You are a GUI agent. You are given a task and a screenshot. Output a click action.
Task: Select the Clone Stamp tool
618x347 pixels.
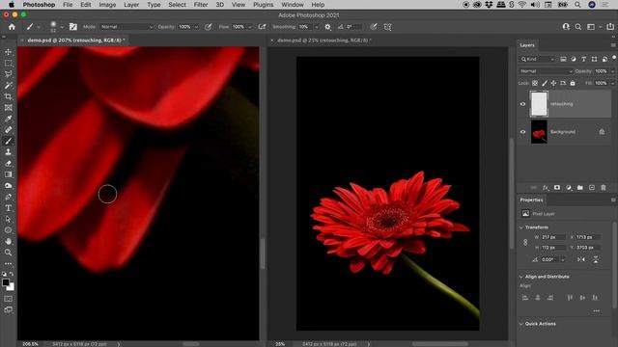pos(8,152)
